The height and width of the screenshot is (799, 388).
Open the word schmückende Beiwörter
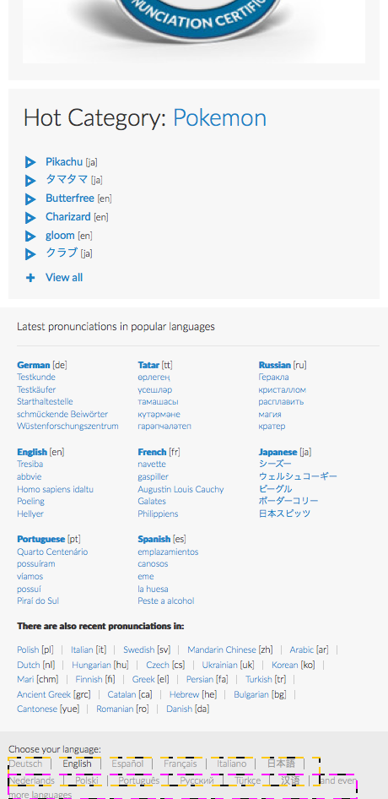pyautogui.click(x=62, y=414)
